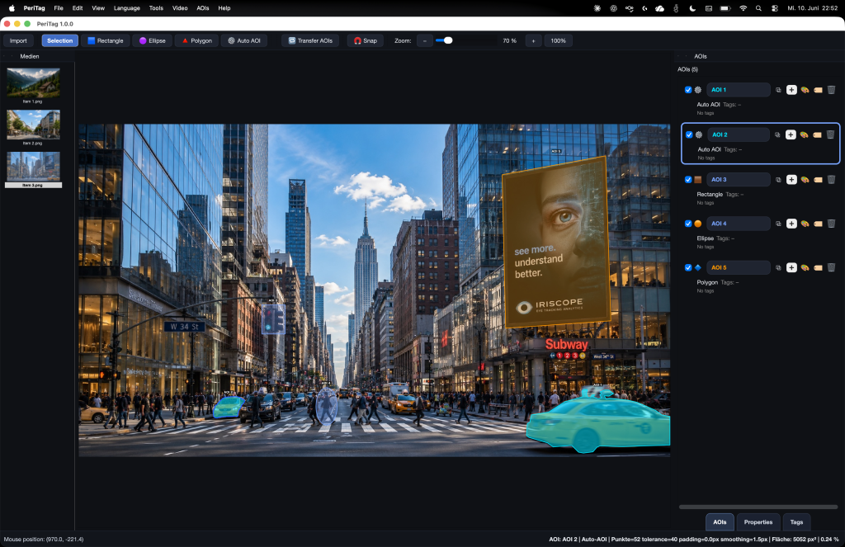Click the zoom slider handle
845x547 pixels.
[x=448, y=40]
